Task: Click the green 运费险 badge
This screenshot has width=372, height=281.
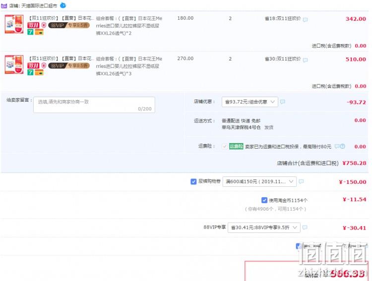Action: [236, 146]
